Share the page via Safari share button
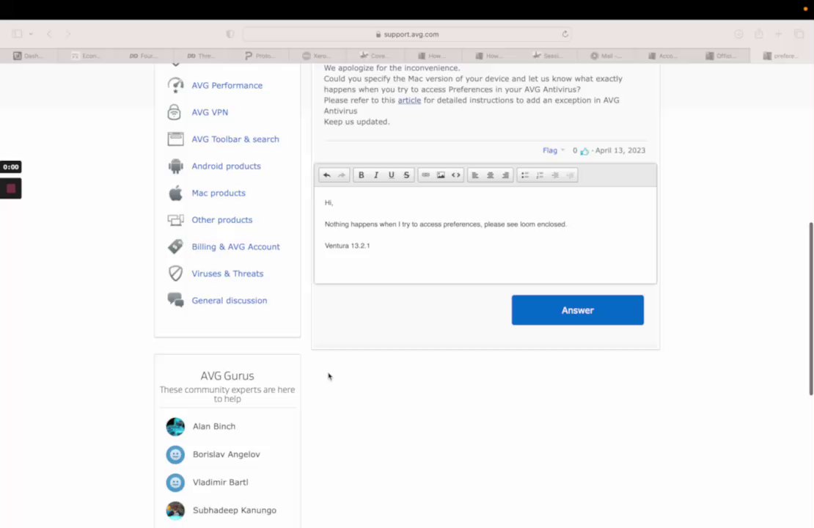814x528 pixels. [x=759, y=34]
